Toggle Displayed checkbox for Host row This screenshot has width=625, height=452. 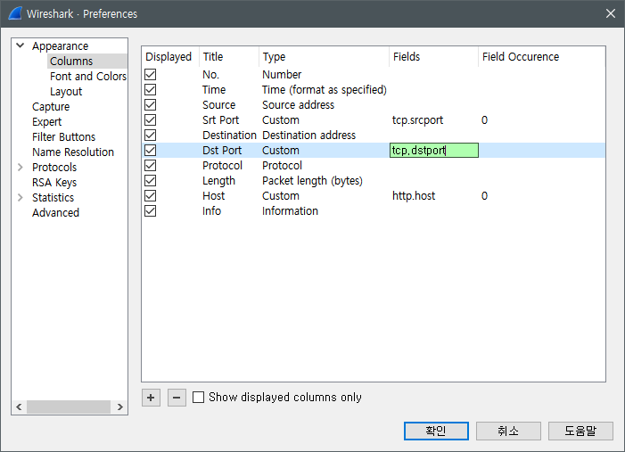(151, 196)
